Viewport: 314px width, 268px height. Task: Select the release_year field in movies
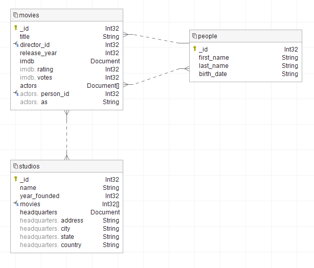point(38,53)
